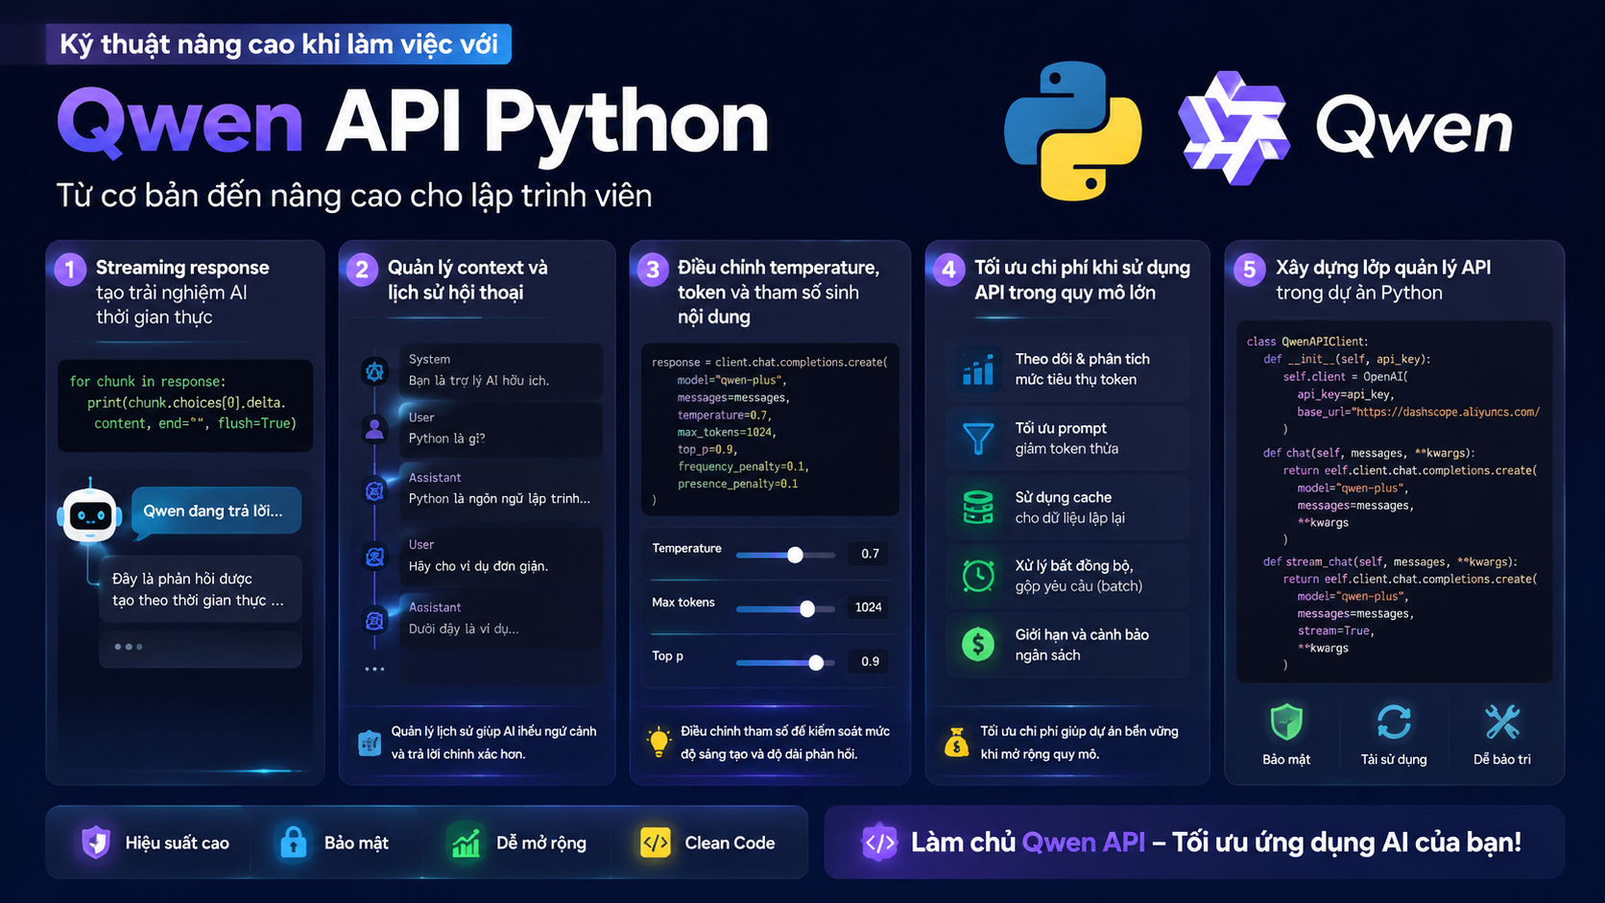
Task: Click the Python logo
Action: coord(1073,131)
